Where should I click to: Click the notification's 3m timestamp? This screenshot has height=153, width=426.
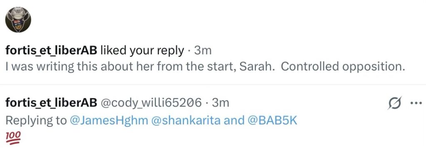click(203, 50)
